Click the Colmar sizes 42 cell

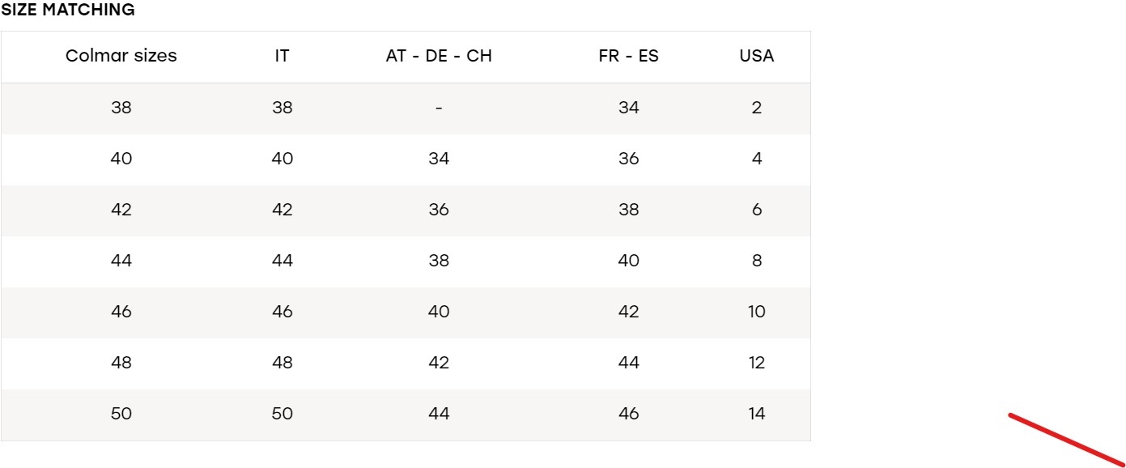pos(121,210)
